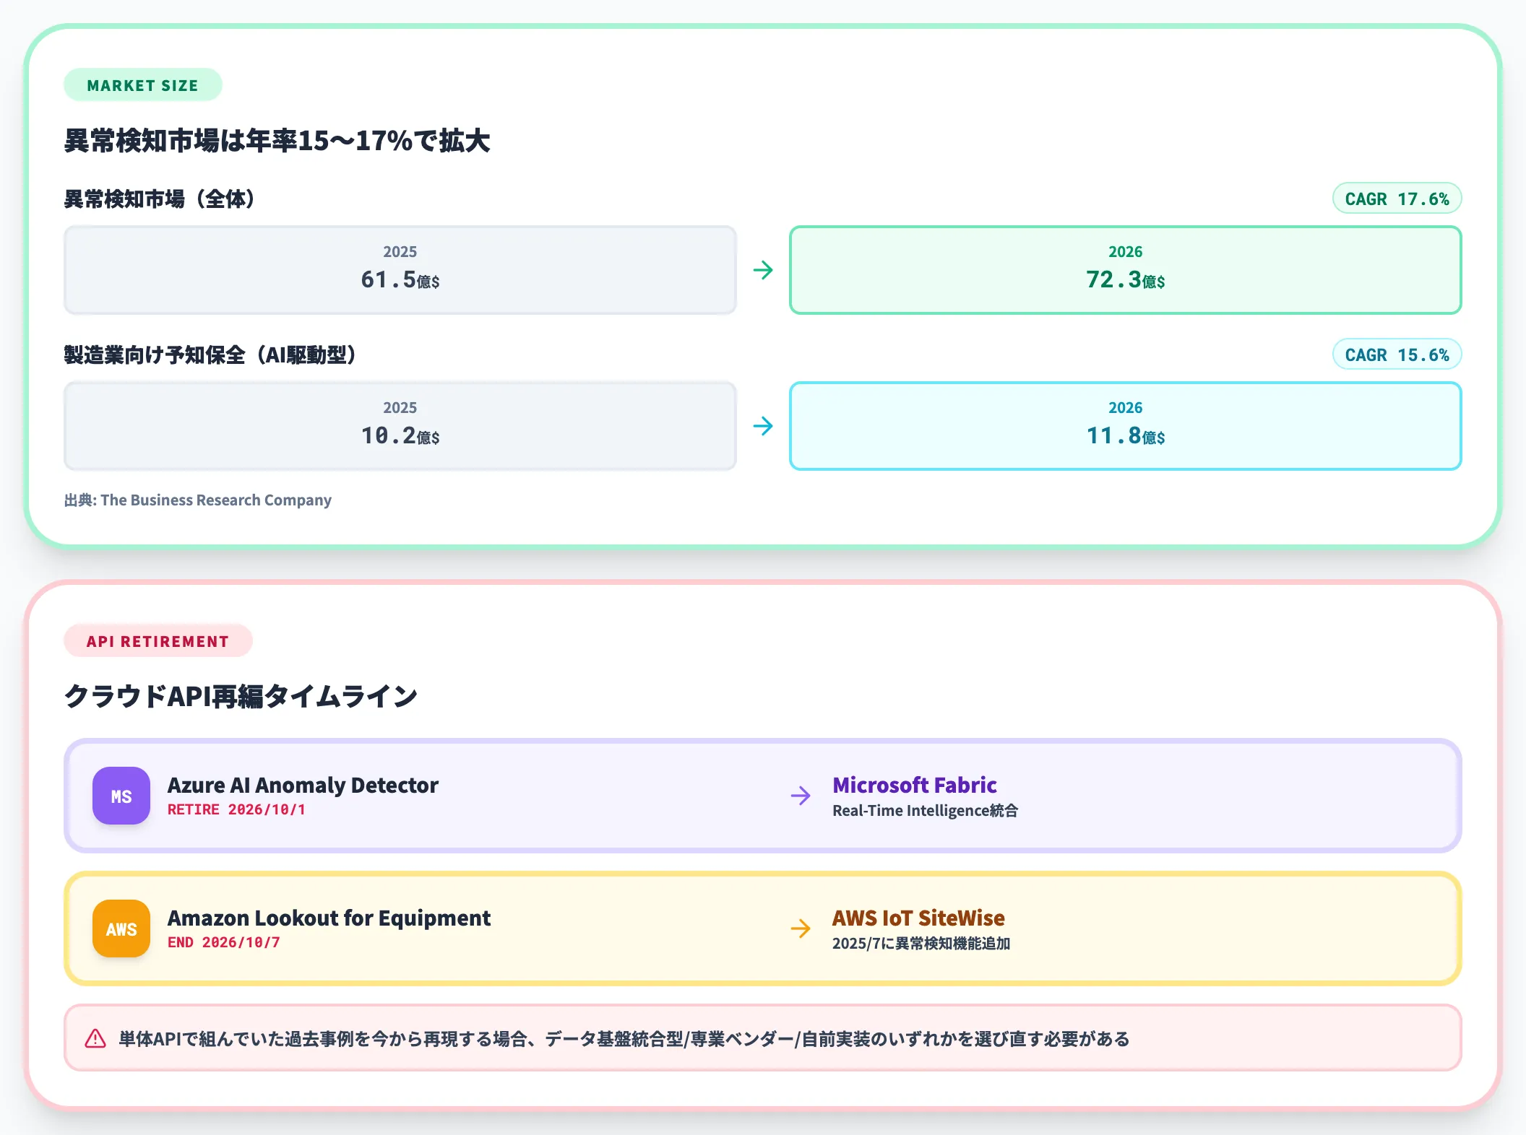1526x1135 pixels.
Task: Click the purple MS icon badge
Action: pos(121,796)
